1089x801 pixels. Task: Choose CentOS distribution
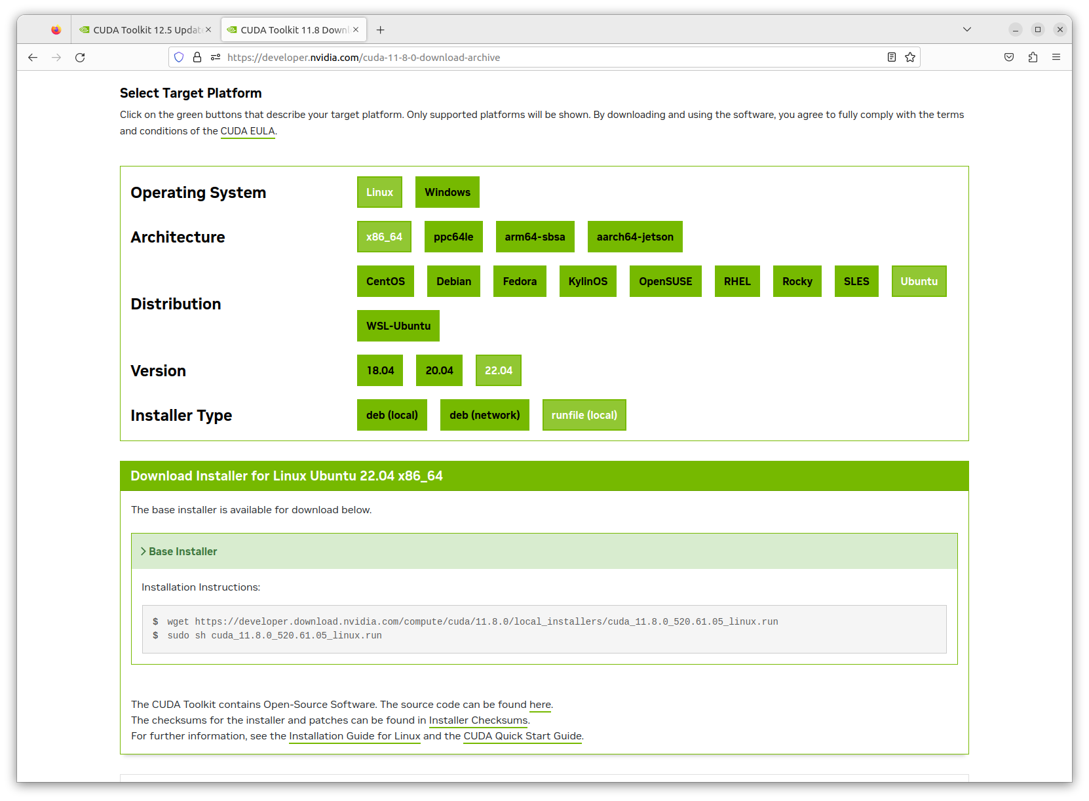(385, 281)
